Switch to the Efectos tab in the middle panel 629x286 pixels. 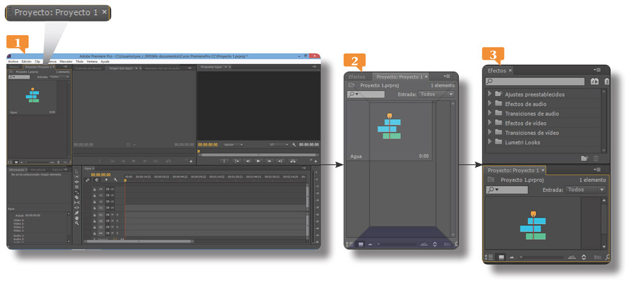357,77
